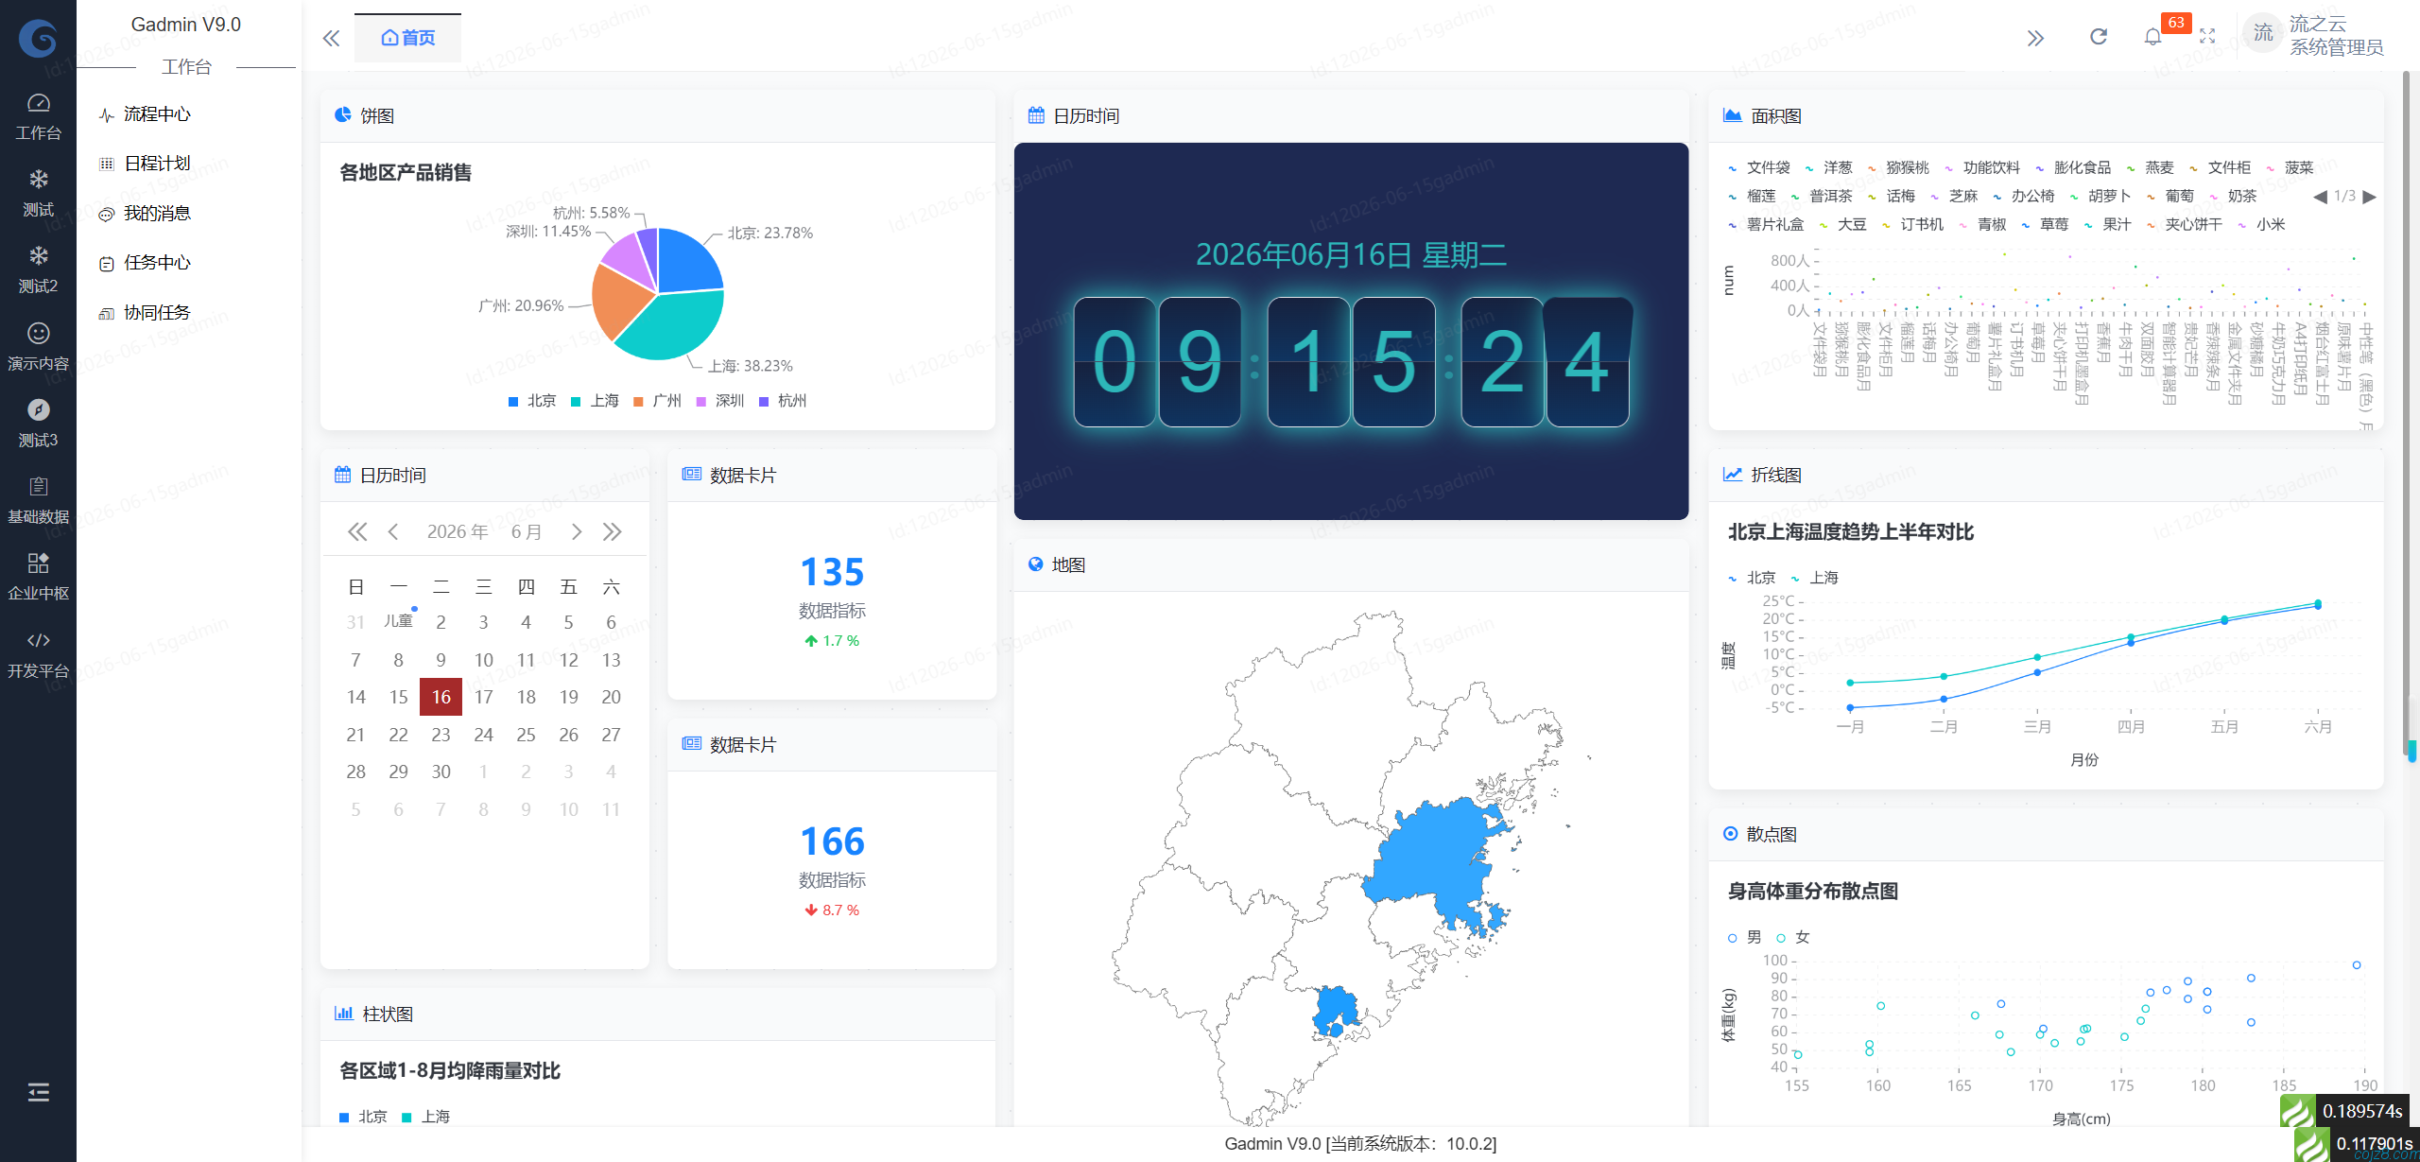
Task: Go to next year in calendar
Action: [x=613, y=532]
